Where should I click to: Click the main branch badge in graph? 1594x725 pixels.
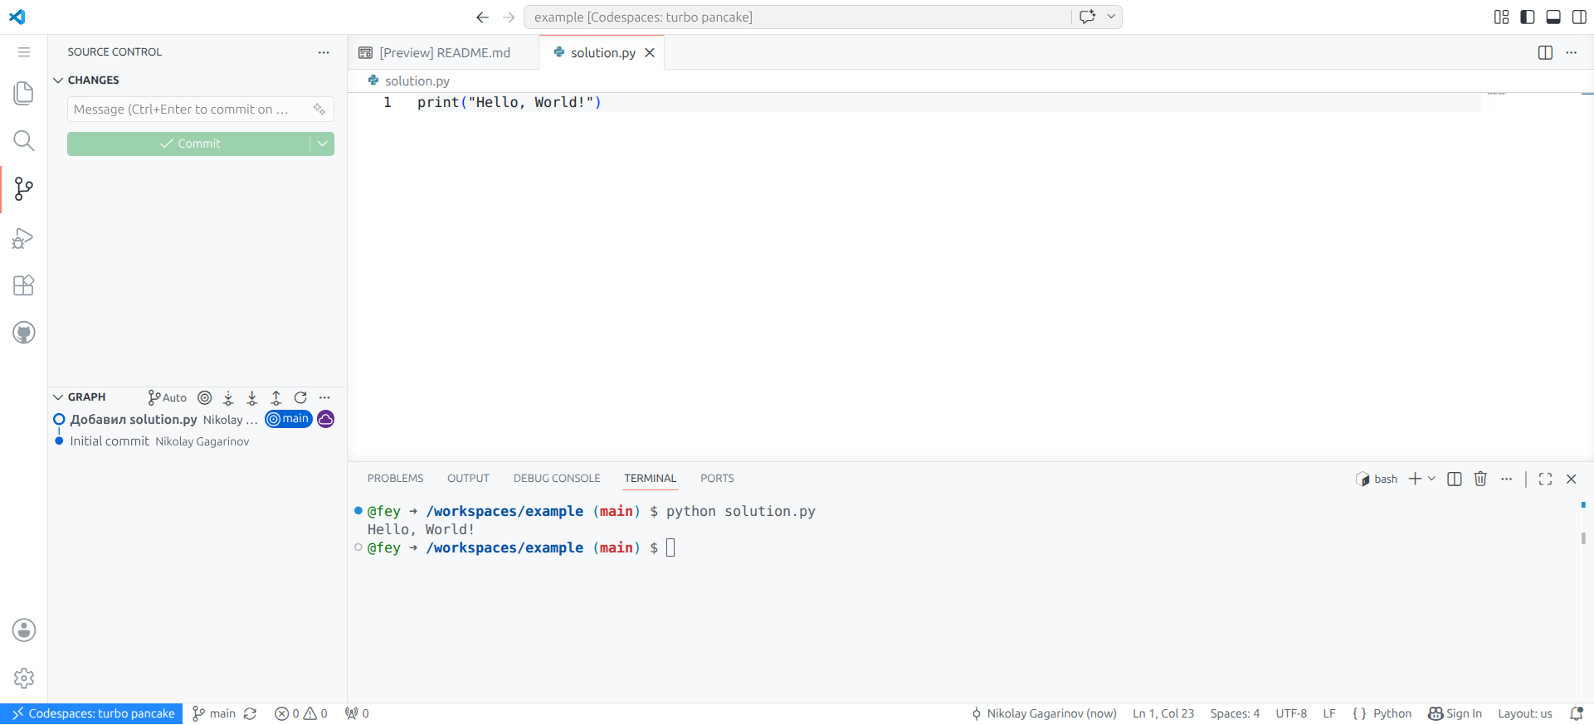(288, 419)
